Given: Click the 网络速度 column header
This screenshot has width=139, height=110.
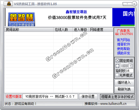Looking at the screenshot, I should pyautogui.click(x=101, y=30).
